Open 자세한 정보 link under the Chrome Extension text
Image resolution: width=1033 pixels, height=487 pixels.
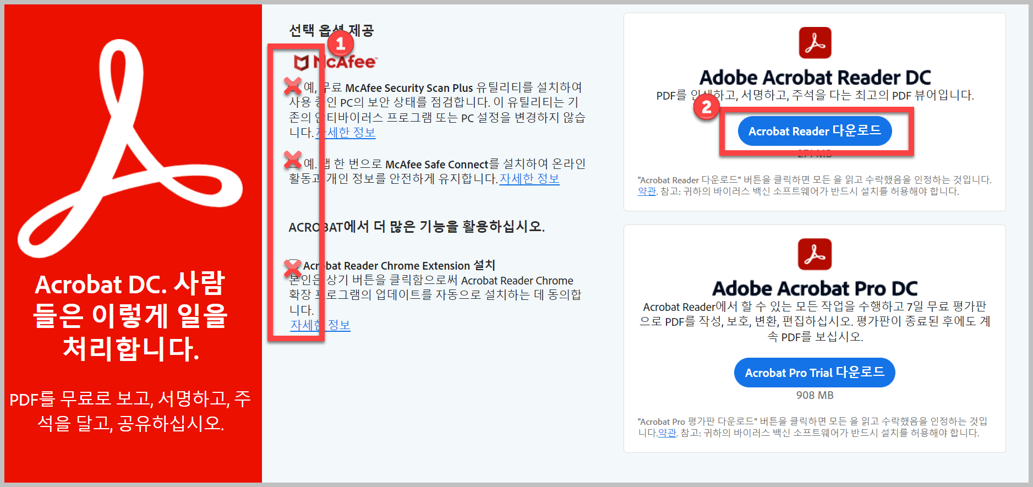(x=320, y=325)
